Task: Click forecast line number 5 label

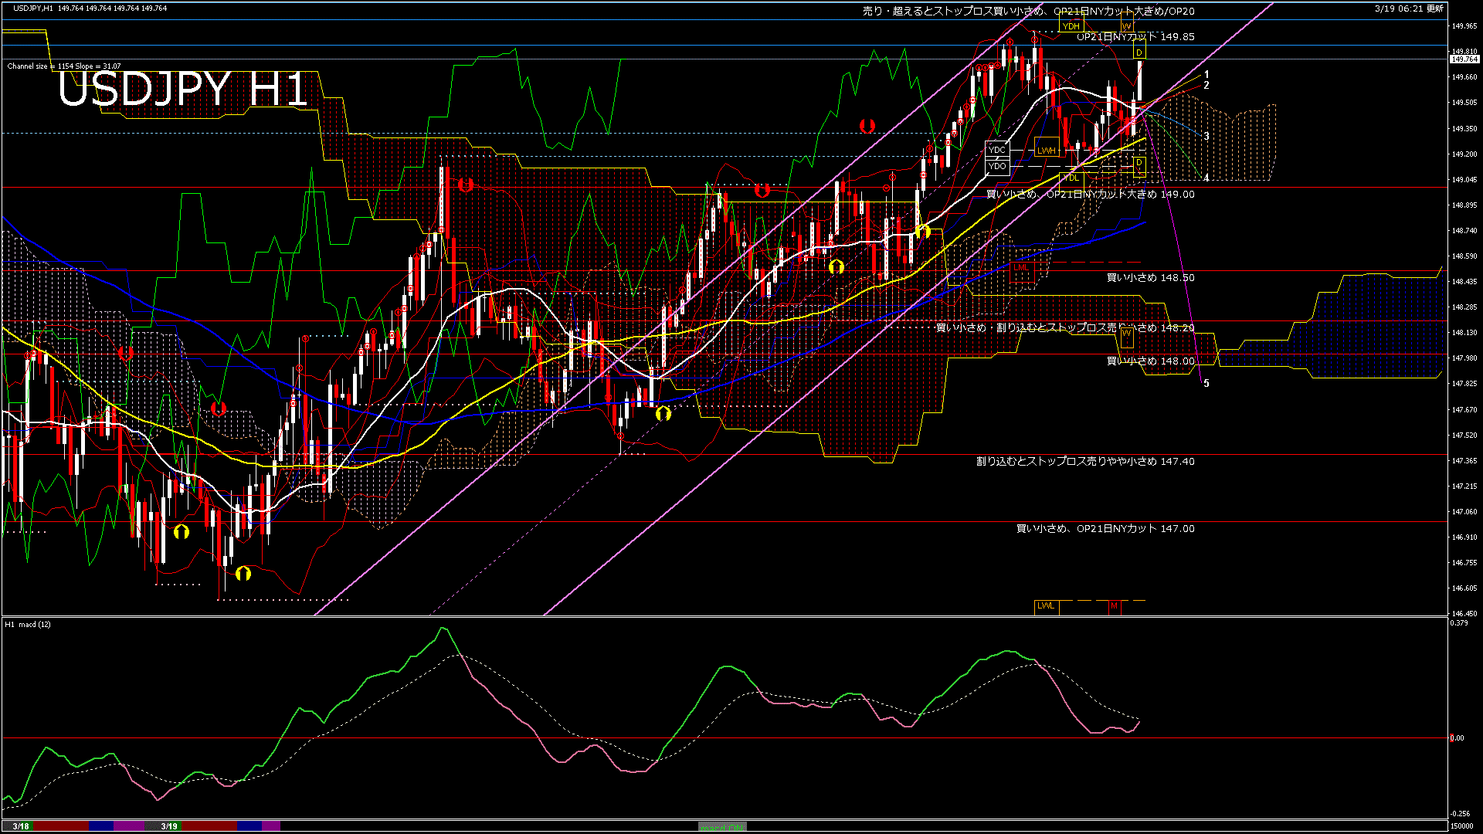Action: [x=1206, y=383]
